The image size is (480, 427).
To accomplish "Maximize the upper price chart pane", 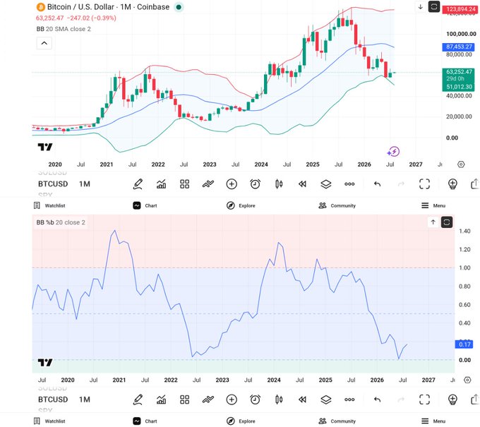I will click(434, 7).
